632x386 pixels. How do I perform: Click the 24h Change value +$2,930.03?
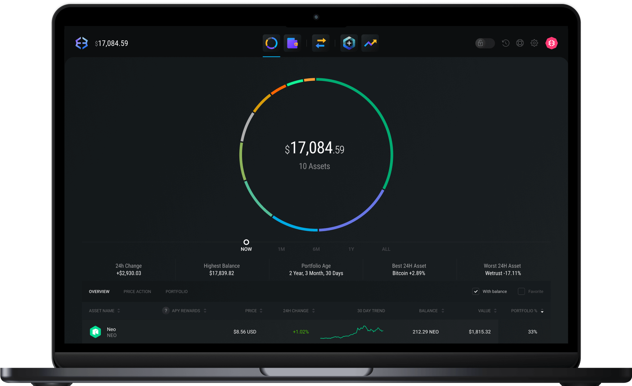click(129, 273)
